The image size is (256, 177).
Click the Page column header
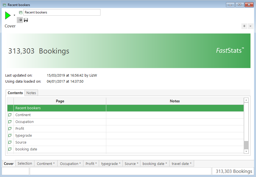(60, 101)
